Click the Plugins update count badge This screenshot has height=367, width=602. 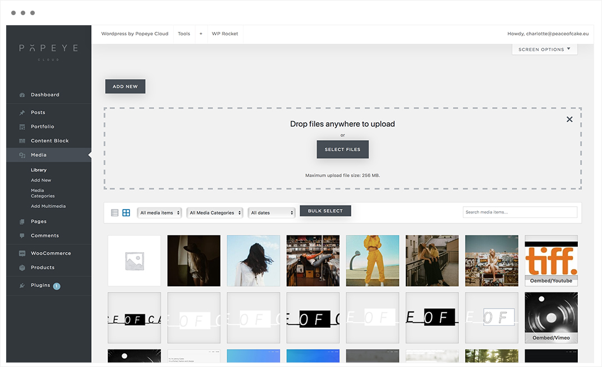coord(57,286)
